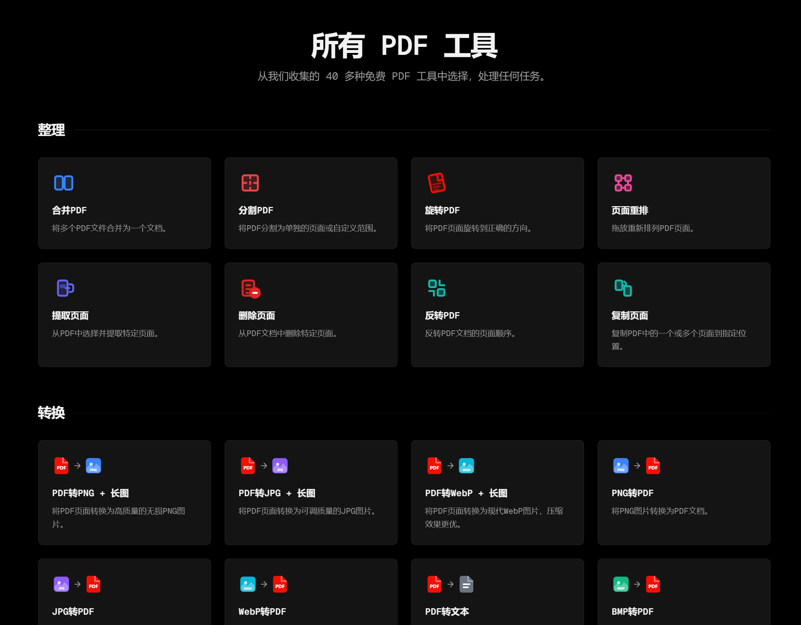
Task: Open the JPG转PDF tool title
Action: pyautogui.click(x=73, y=612)
